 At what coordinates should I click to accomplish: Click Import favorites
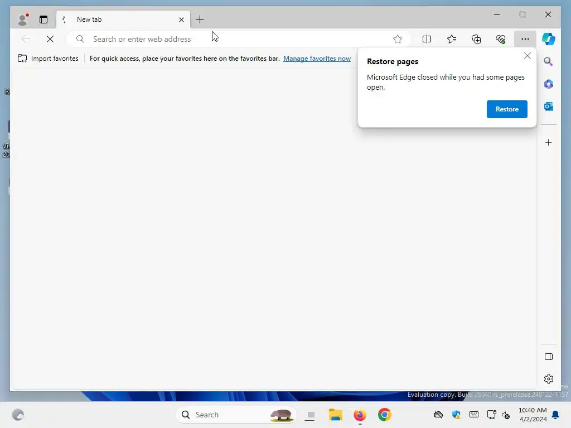pyautogui.click(x=48, y=58)
